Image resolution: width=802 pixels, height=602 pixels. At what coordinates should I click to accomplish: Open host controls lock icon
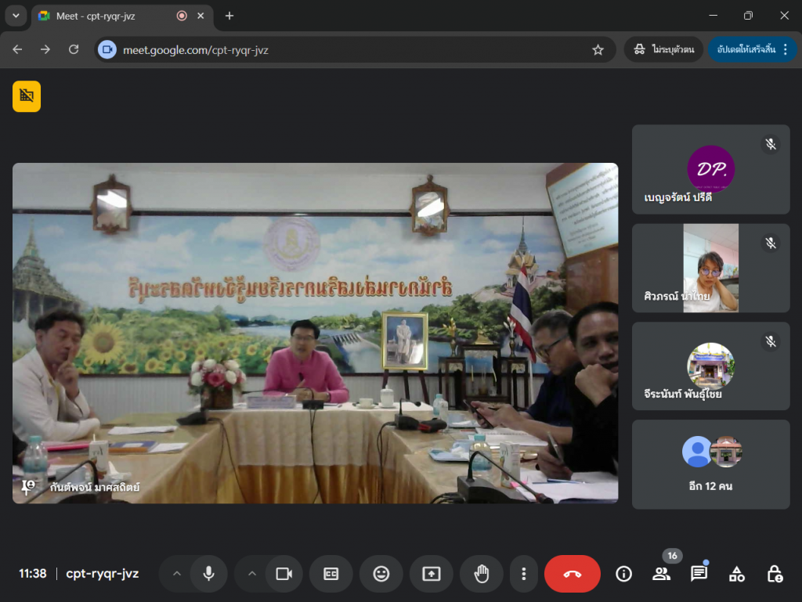tap(774, 574)
